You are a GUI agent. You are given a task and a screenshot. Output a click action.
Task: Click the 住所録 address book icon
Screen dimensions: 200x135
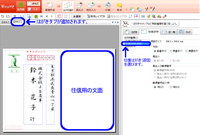coord(21,6)
